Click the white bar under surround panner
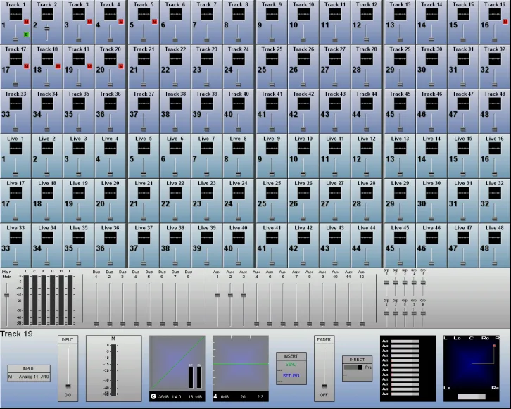Screen dimensions: 511x409 (x=472, y=396)
